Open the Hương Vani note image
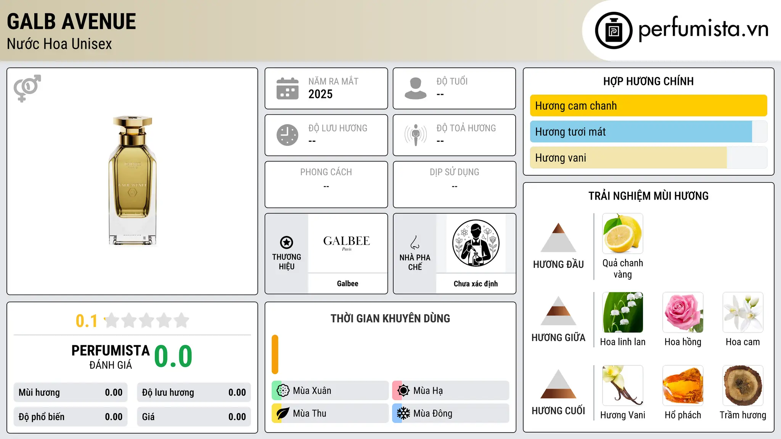The height and width of the screenshot is (439, 781). click(623, 386)
